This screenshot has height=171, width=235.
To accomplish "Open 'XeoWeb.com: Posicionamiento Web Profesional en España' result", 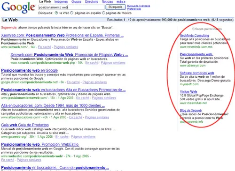I will coord(62,35).
